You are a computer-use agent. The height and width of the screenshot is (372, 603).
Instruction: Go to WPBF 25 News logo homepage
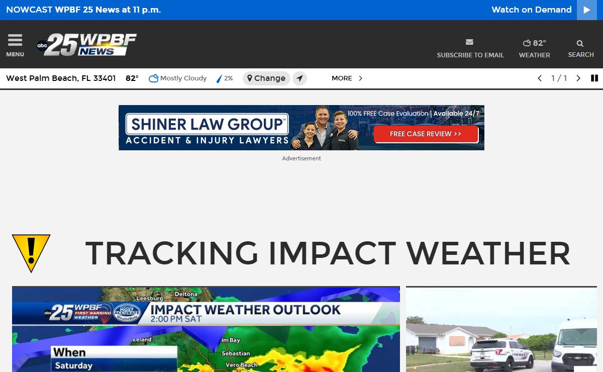point(86,45)
